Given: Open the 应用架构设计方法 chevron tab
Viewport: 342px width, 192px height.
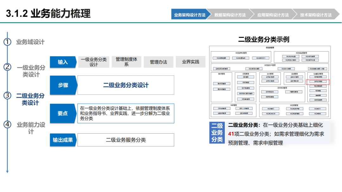Looking at the screenshot, I should [x=273, y=15].
